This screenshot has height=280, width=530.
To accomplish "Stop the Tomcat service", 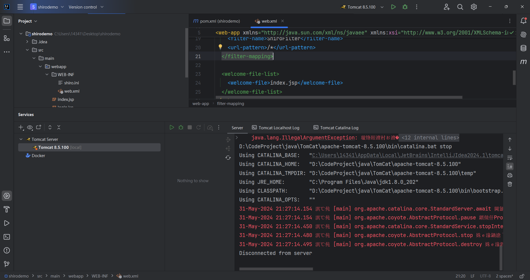I will pyautogui.click(x=190, y=127).
